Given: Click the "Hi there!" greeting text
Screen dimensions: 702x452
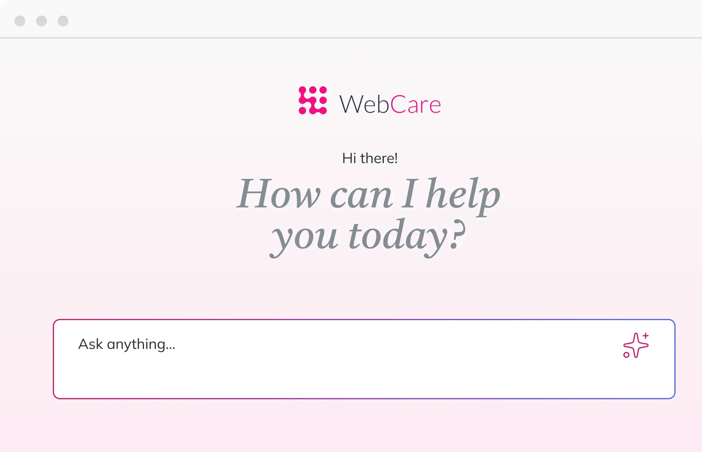Looking at the screenshot, I should point(370,158).
